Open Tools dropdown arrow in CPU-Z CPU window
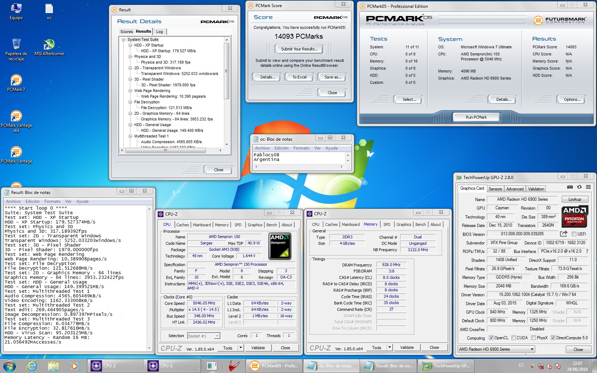Viewport: 597px width, 373px height. 241,348
